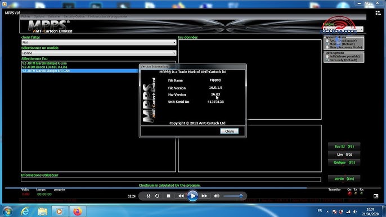Choose Full (Where possible) data option

click(x=327, y=56)
